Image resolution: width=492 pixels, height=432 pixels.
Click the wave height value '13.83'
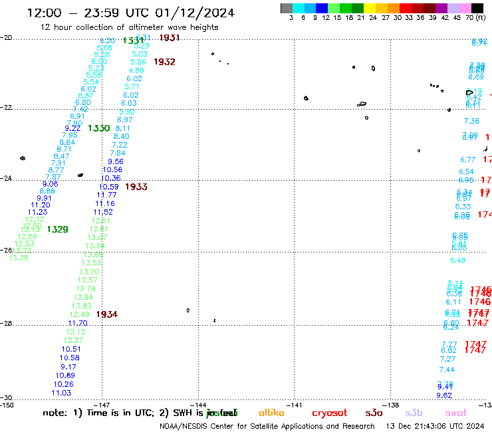(82, 306)
